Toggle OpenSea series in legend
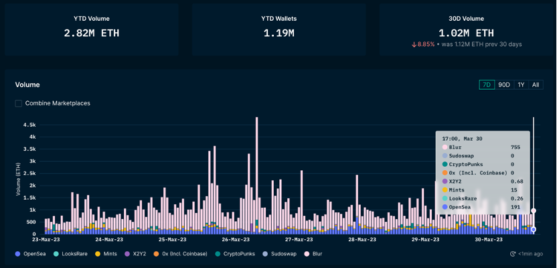Viewport: 557px width, 268px height. (x=29, y=254)
